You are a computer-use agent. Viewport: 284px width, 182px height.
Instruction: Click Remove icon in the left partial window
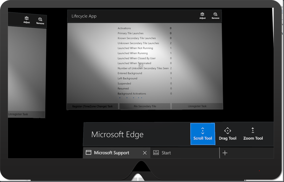point(40,21)
